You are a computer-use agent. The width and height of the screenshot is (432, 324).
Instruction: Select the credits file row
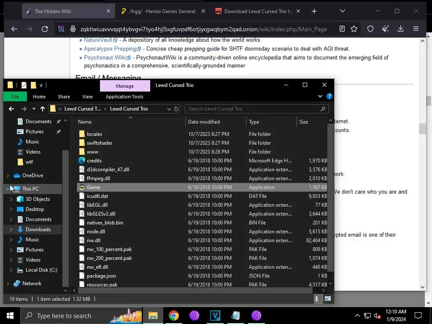tap(202, 161)
